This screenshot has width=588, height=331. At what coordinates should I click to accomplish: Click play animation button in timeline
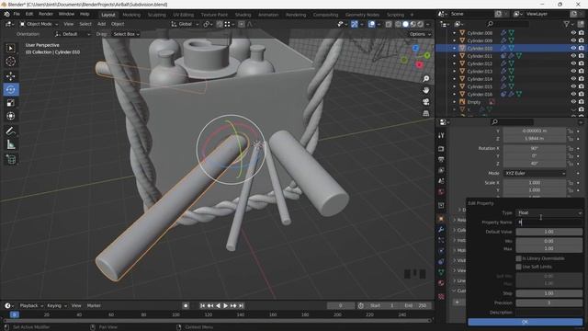click(x=225, y=306)
